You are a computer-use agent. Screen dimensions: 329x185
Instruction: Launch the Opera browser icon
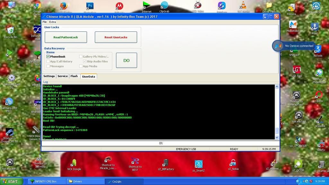coord(319,95)
